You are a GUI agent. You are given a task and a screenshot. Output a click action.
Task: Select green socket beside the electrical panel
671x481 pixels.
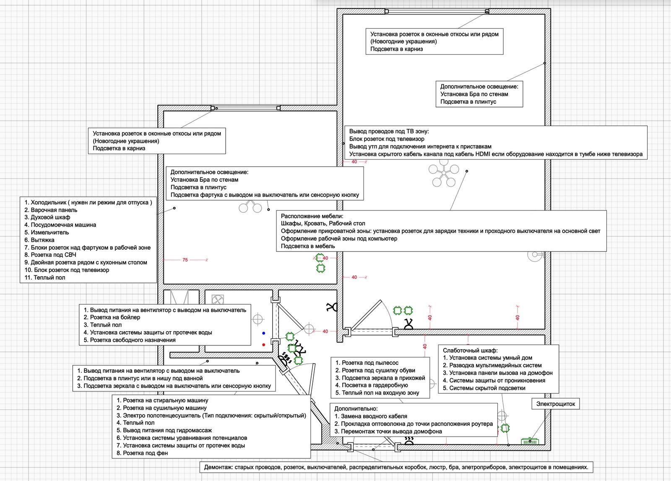[505, 428]
